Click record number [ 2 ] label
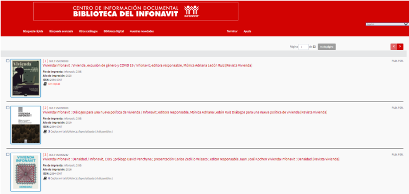Screen dimensions: 409x194 (x=45, y=108)
